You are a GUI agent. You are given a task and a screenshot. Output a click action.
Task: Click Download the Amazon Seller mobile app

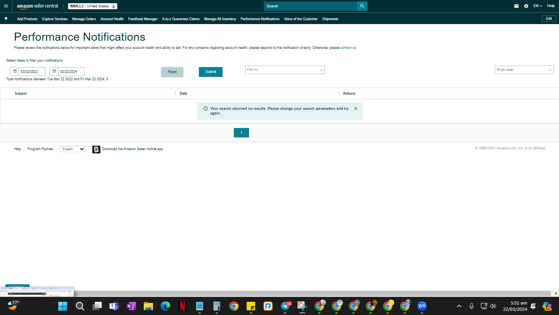(132, 149)
